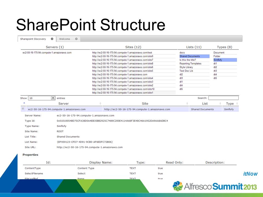Select dt1 in the Types column
The height and width of the screenshot is (197, 263).
pyautogui.click(x=215, y=64)
